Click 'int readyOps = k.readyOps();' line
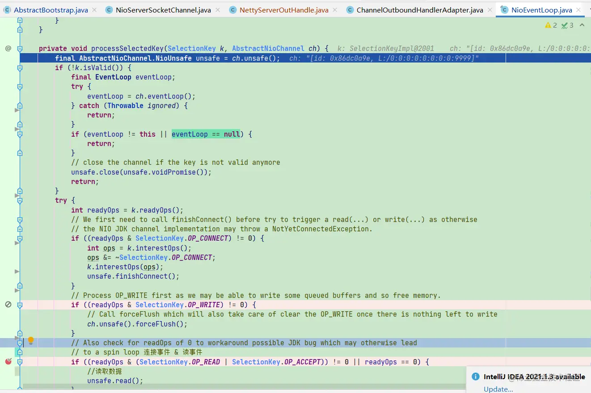Viewport: 591px width, 393px height. (127, 210)
